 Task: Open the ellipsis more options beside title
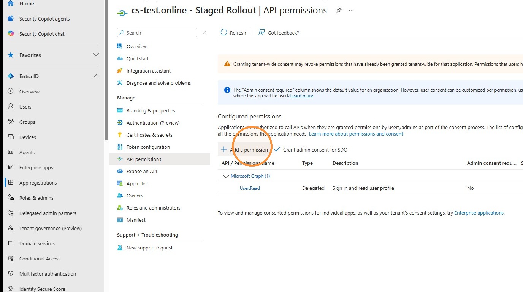[x=351, y=11]
